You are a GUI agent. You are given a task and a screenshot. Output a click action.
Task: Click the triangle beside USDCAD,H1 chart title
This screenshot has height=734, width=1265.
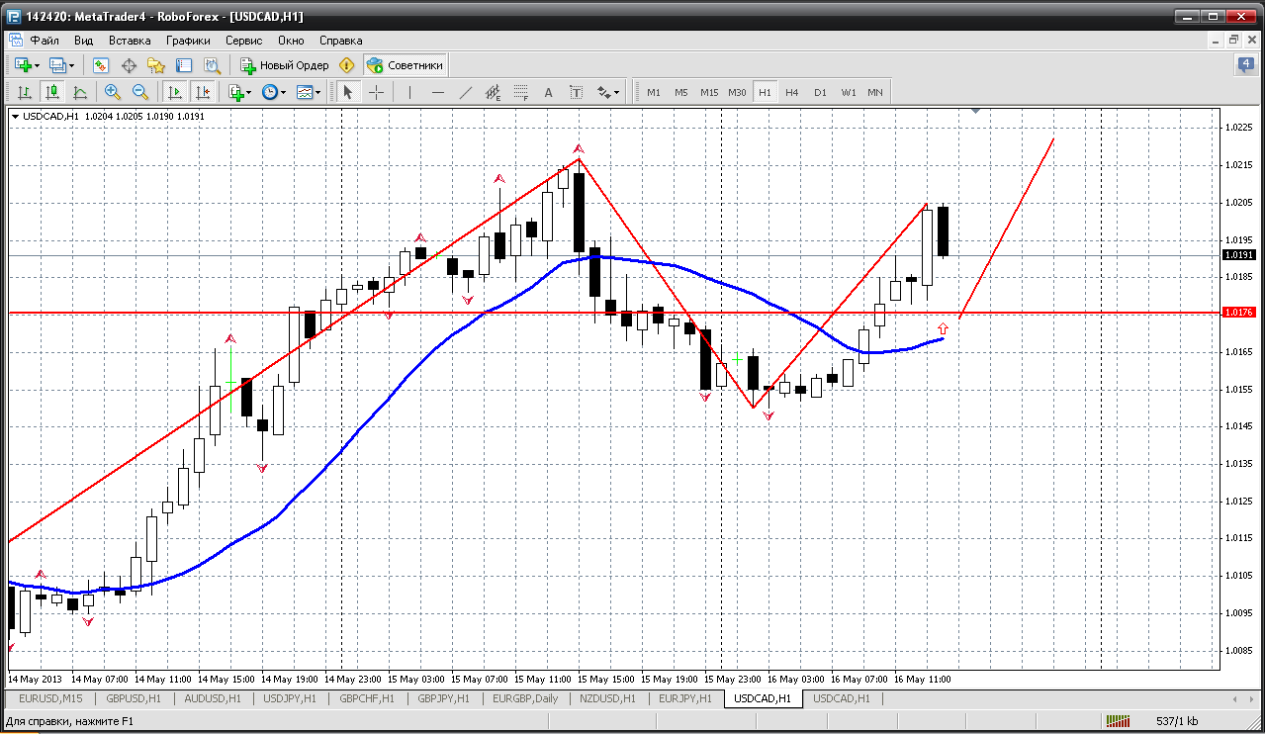point(15,117)
